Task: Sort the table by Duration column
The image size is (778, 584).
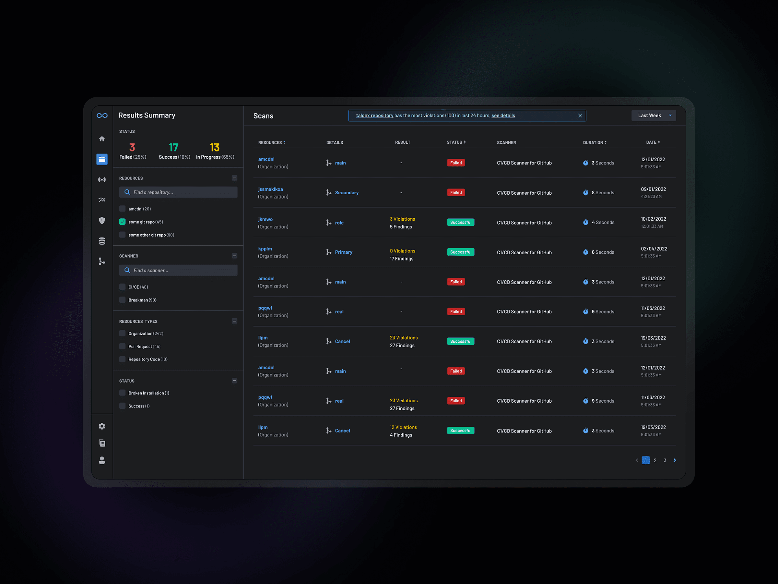Action: [595, 142]
